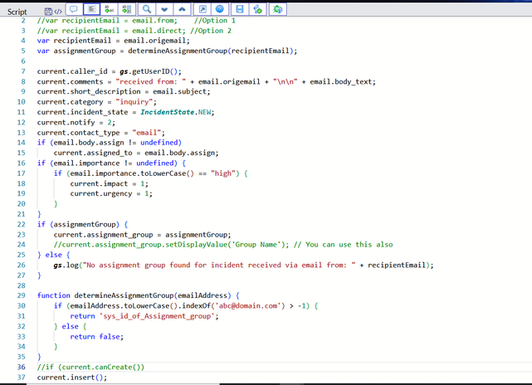
Task: Click the format code toolbar button
Action: 91,9
